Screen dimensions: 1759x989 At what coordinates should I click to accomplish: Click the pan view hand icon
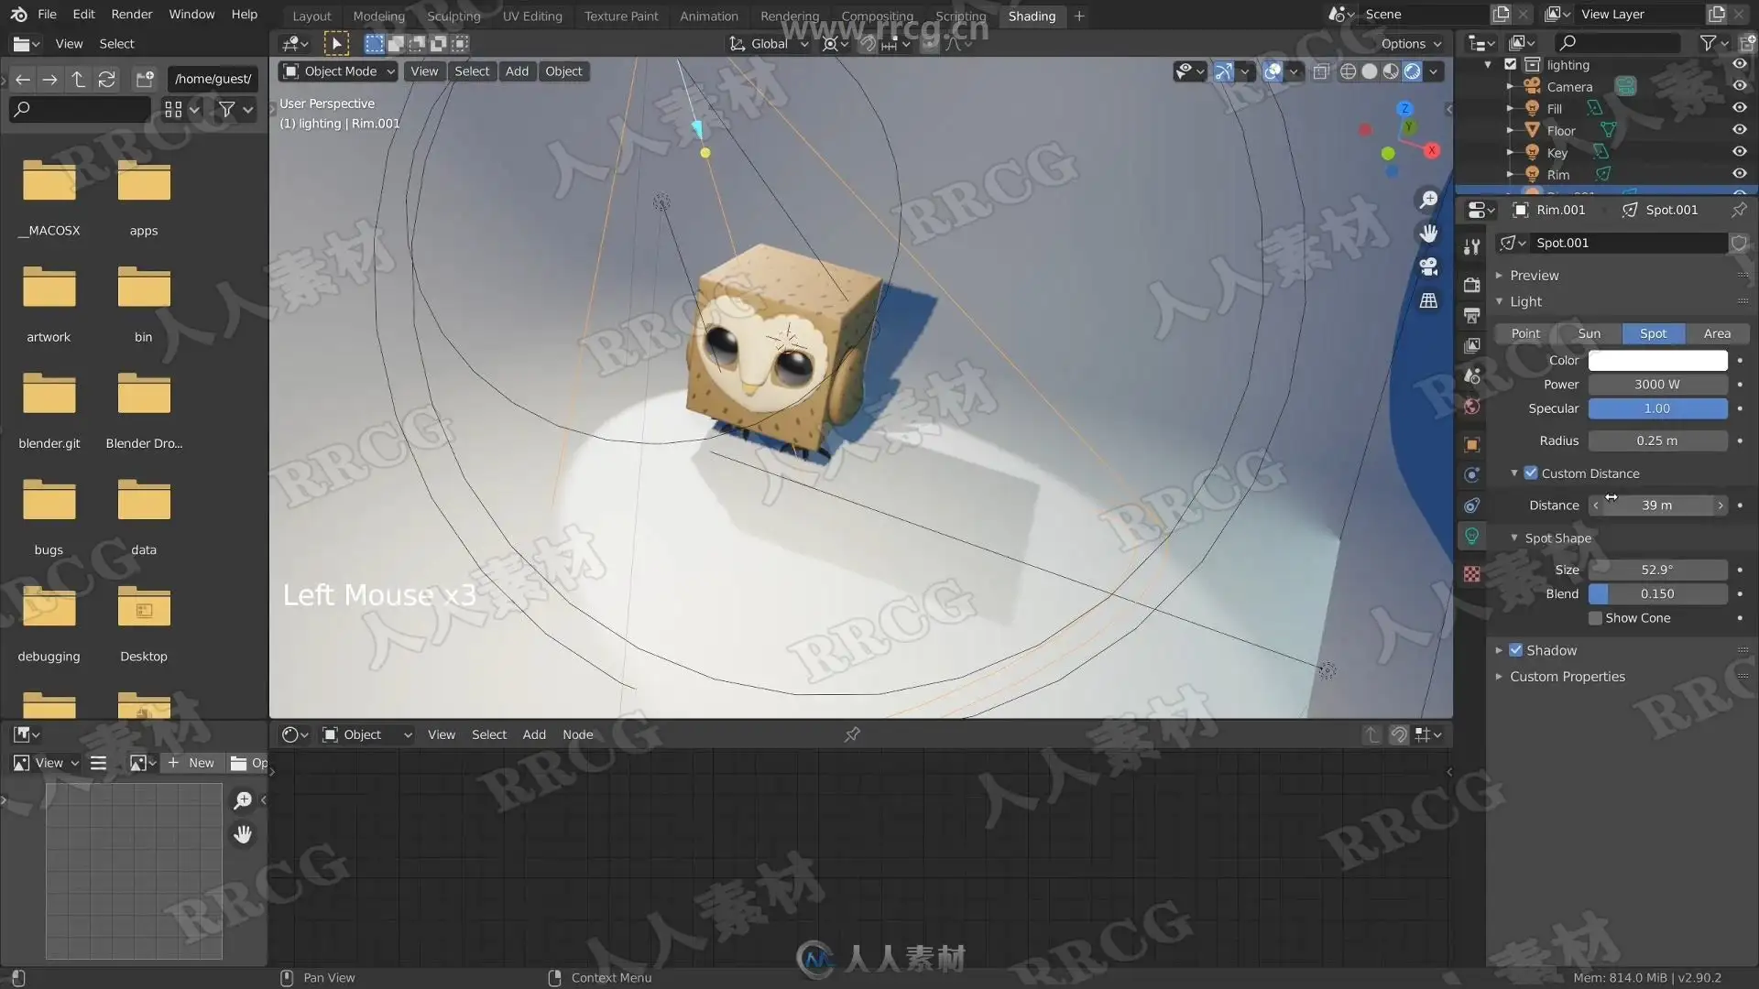coord(1428,234)
